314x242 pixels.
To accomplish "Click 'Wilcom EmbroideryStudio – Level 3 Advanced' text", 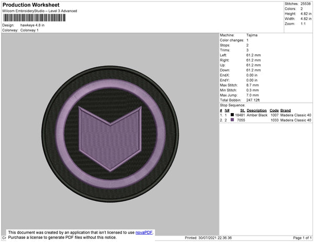I will (40, 11).
